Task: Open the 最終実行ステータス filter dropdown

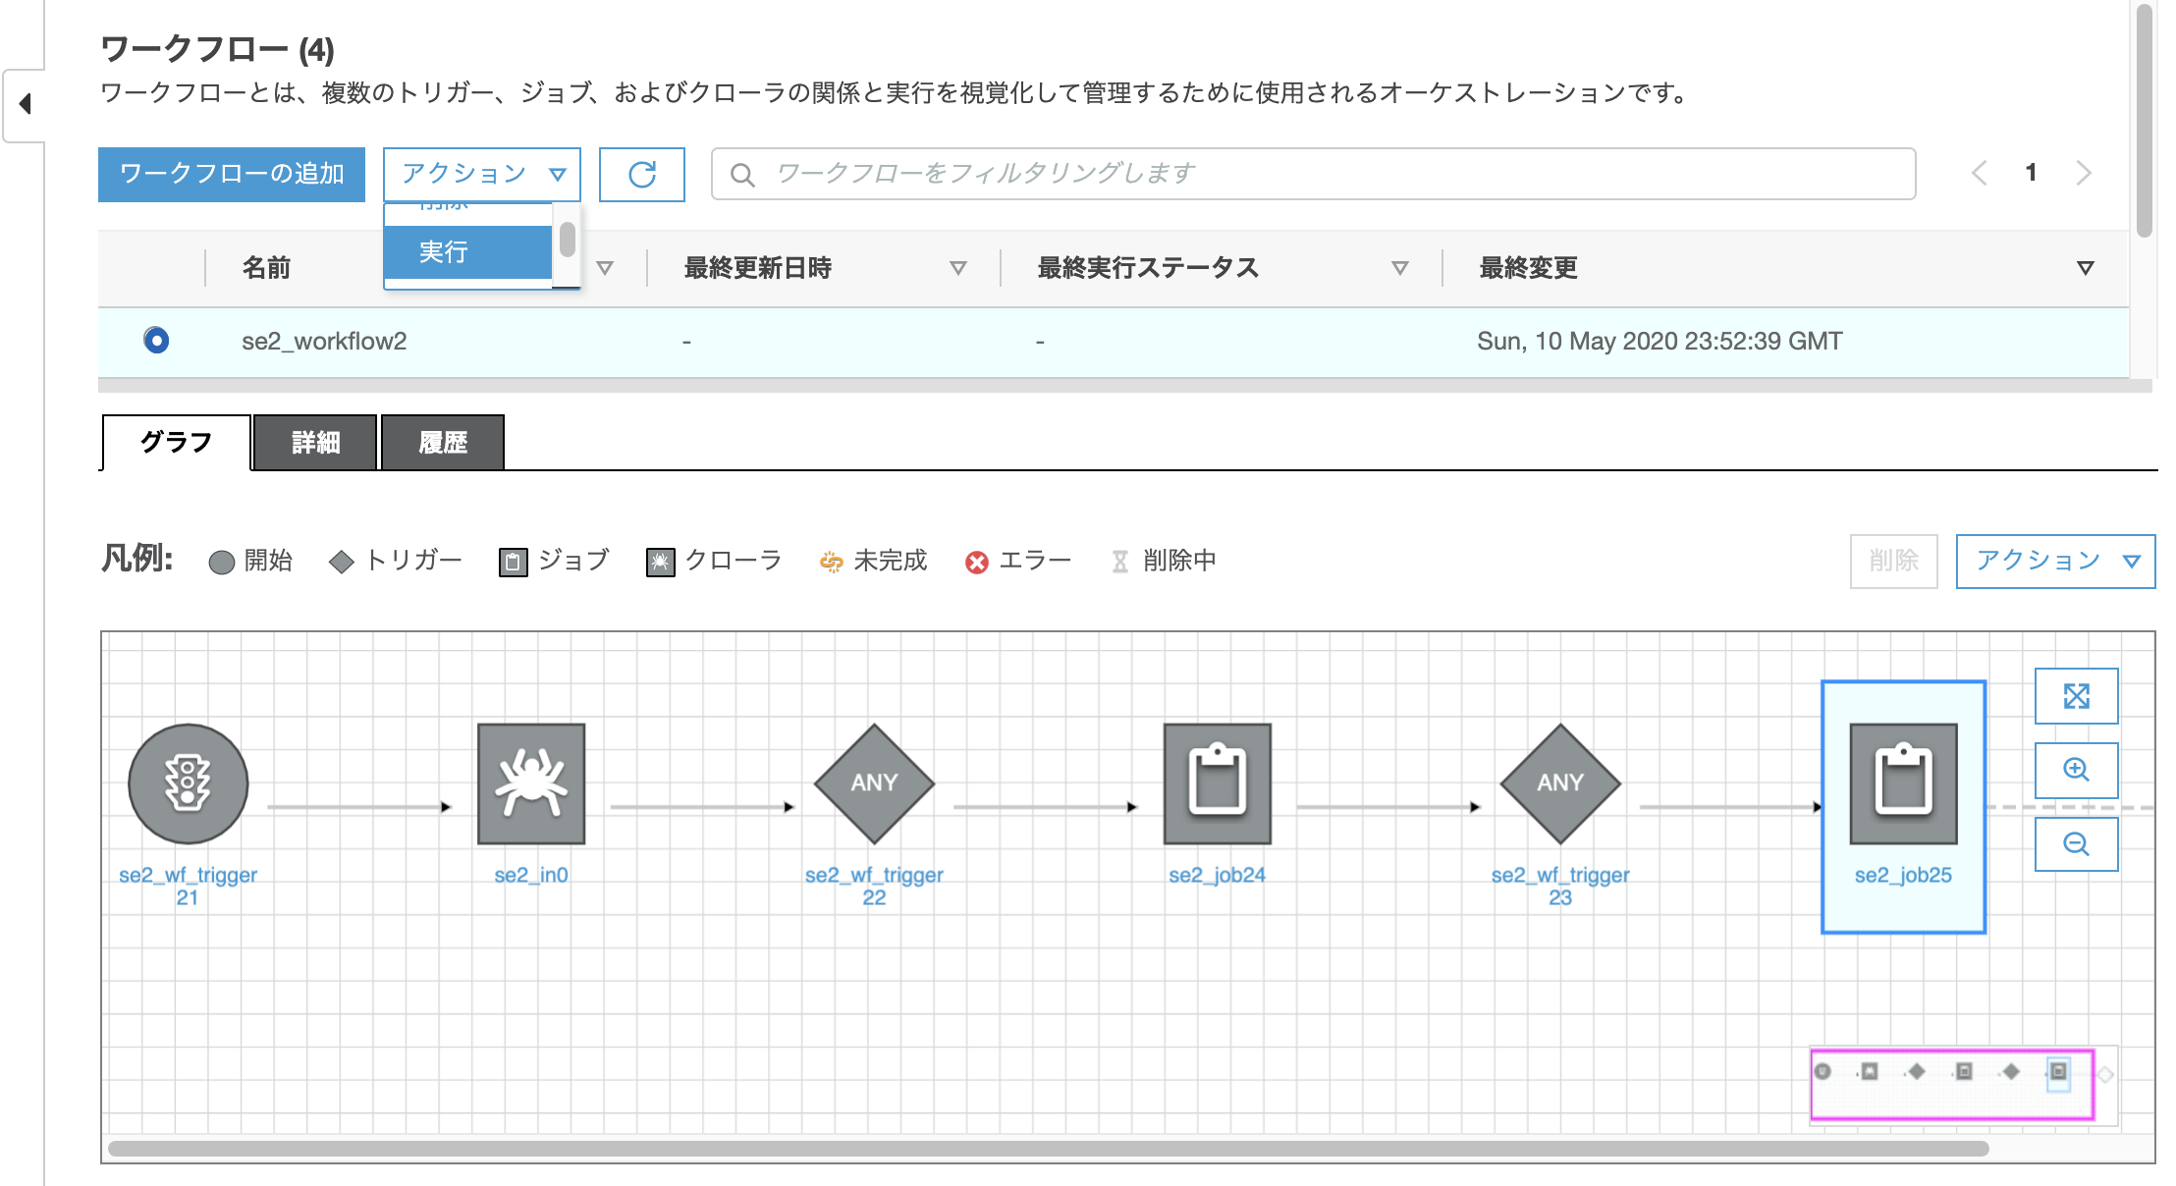Action: (1398, 267)
